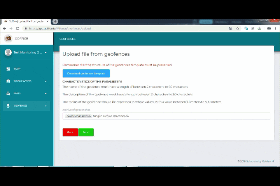
Task: Select the Goffice upload browser tab
Action: [x=26, y=21]
